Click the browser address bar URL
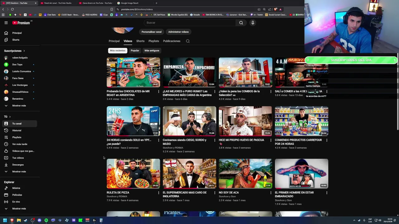 coord(137,9)
